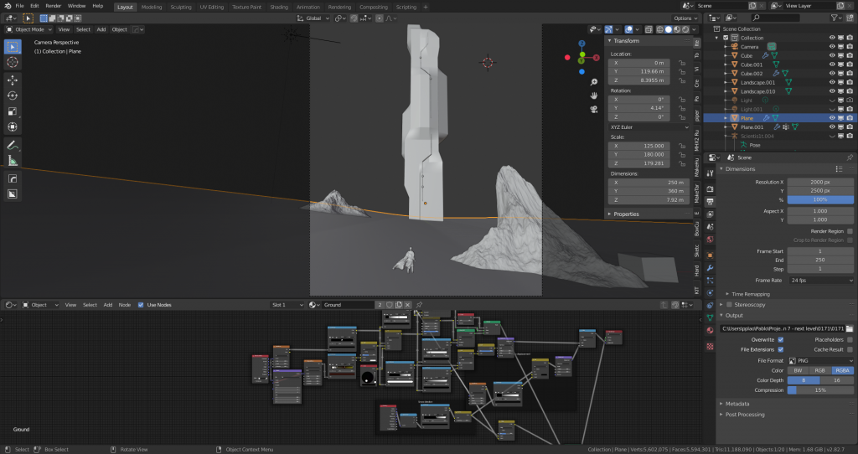Activate the Move tool
This screenshot has width=858, height=454.
(13, 80)
